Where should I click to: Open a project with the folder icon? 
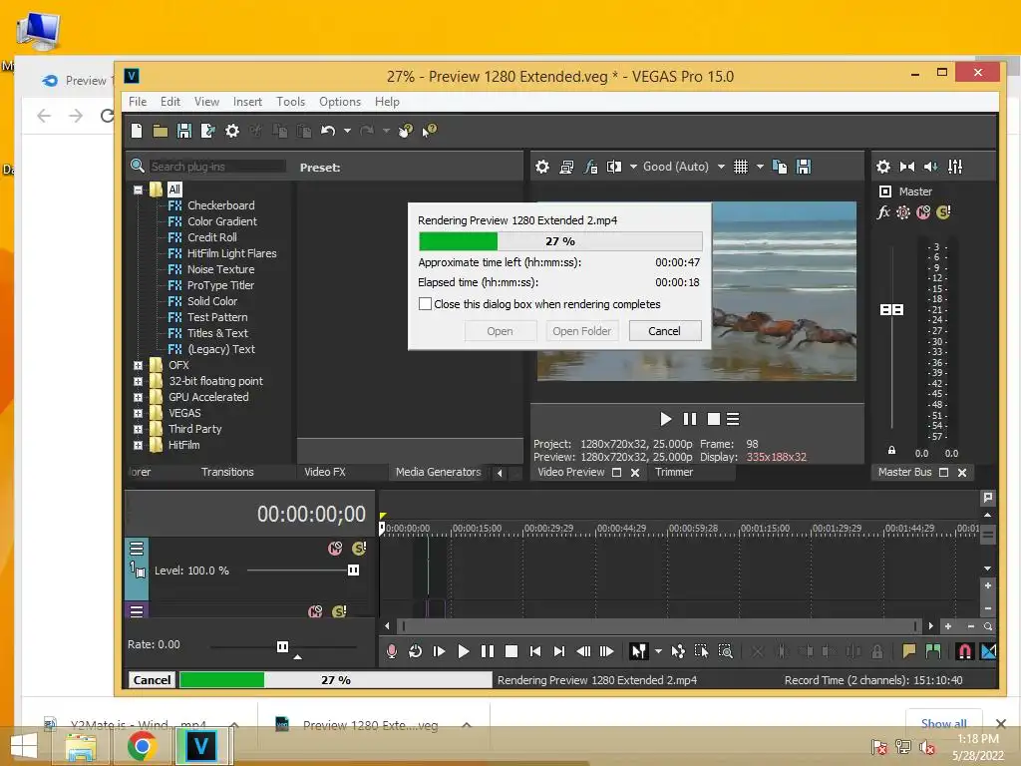point(161,131)
